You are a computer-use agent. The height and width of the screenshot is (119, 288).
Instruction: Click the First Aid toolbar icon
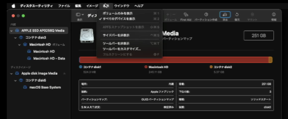pyautogui.click(x=186, y=14)
